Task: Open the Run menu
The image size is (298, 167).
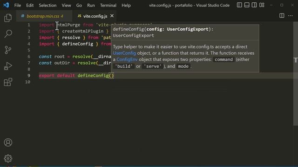Action: [x=91, y=5]
